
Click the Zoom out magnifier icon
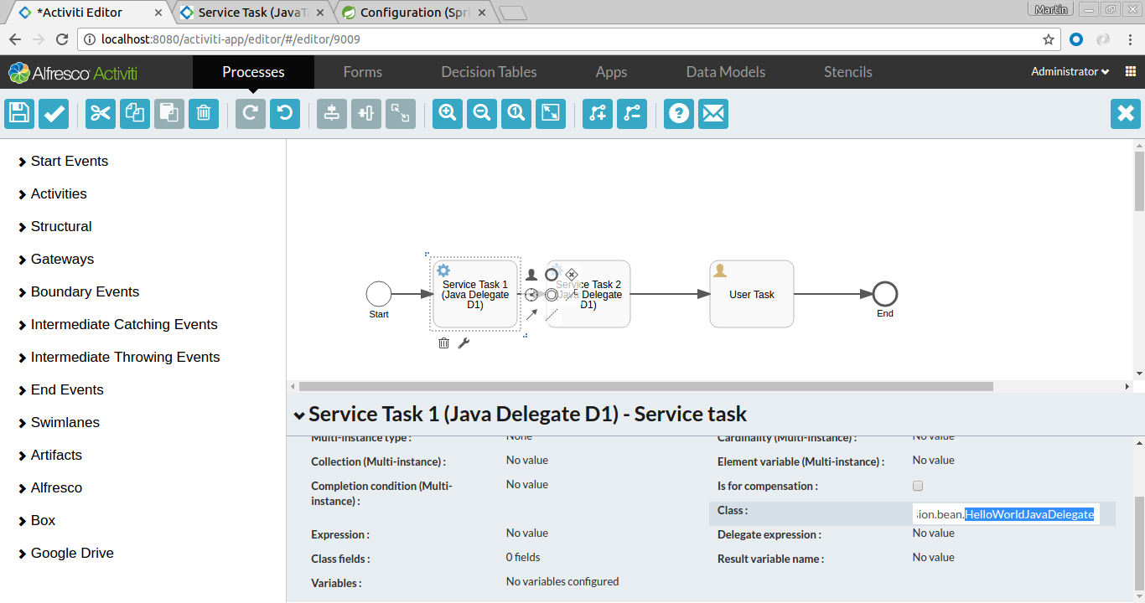point(482,114)
